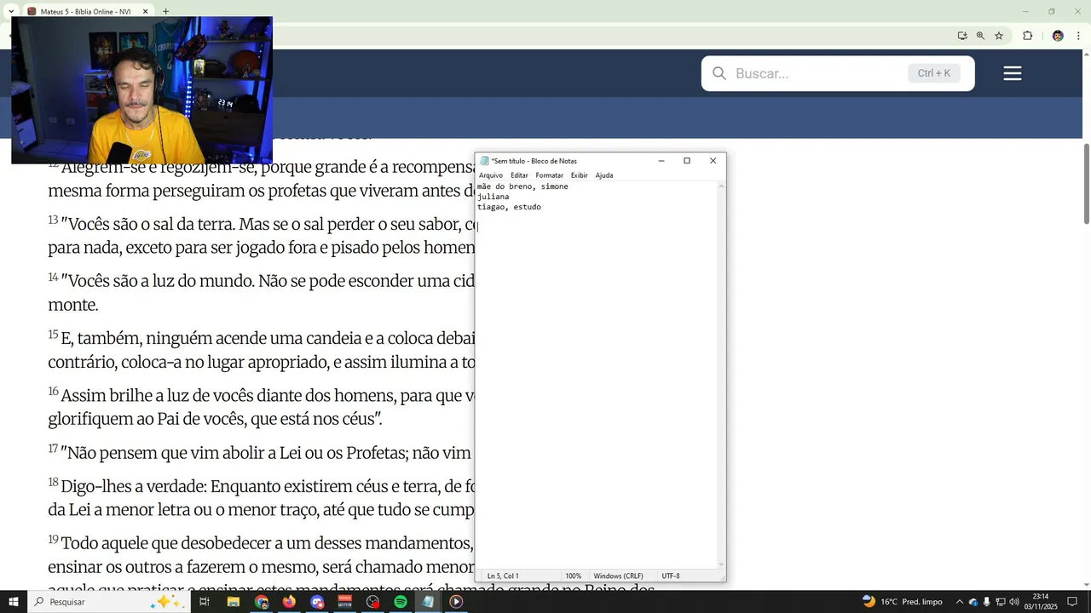Click verse number 19 in the Bible text
This screenshot has height=613, width=1091.
[53, 539]
